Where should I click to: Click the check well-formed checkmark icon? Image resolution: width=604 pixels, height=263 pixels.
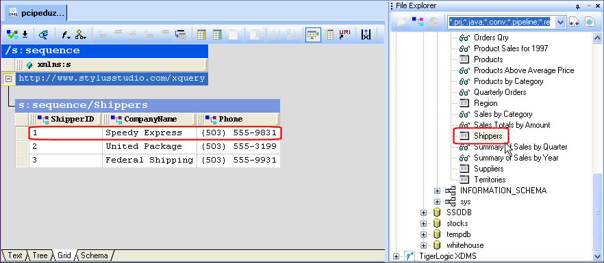click(12, 35)
